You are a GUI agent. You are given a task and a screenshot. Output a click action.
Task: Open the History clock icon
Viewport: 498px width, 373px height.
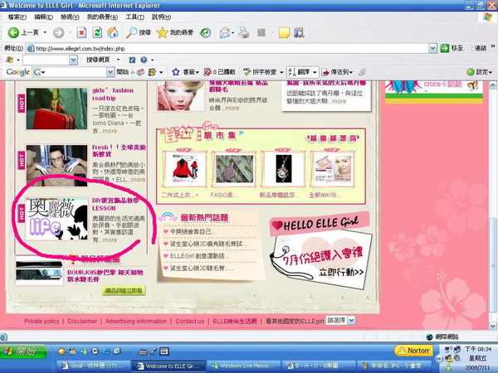[205, 32]
